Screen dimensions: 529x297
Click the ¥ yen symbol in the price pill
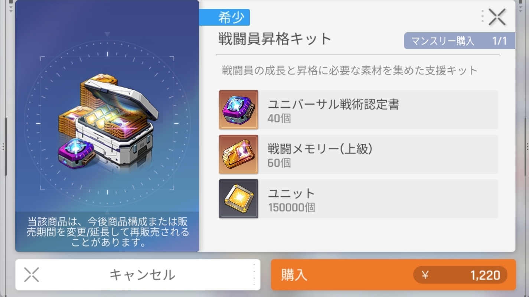(425, 275)
